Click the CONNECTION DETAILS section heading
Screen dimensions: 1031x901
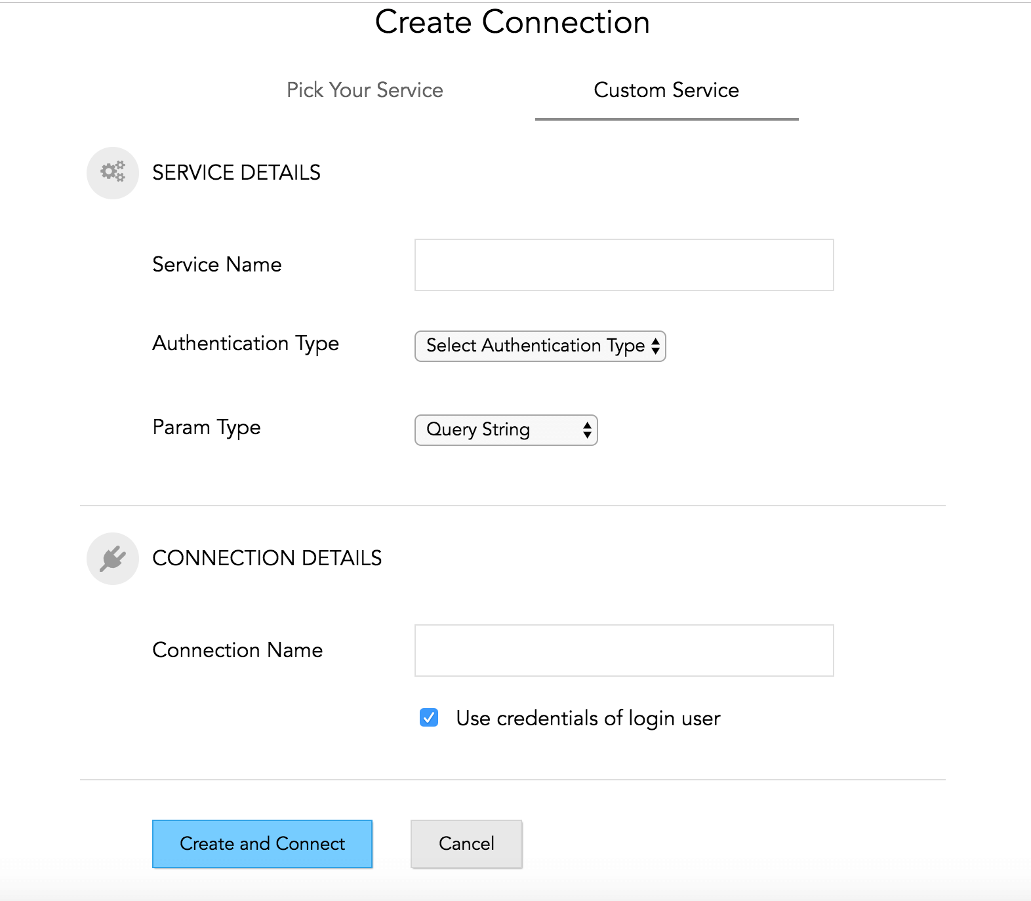tap(266, 558)
